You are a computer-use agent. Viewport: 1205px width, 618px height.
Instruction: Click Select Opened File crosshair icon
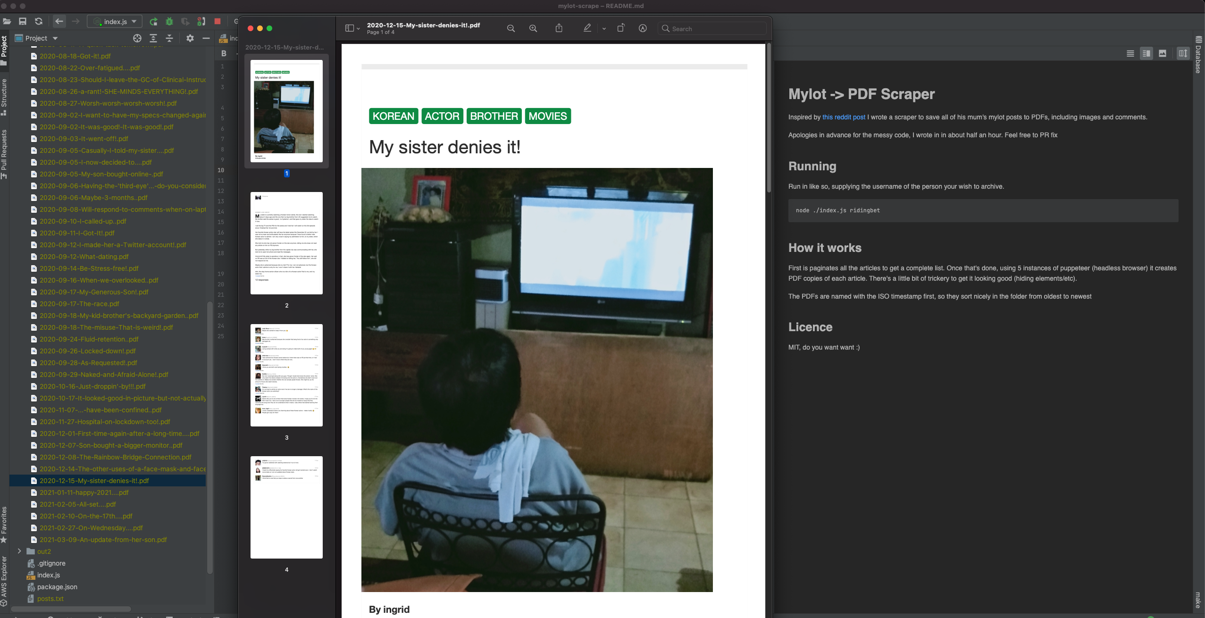137,38
